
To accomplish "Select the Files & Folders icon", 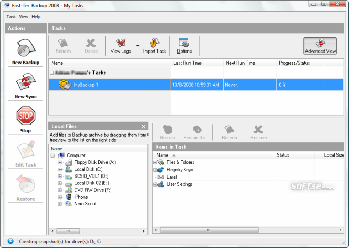I will 161,162.
